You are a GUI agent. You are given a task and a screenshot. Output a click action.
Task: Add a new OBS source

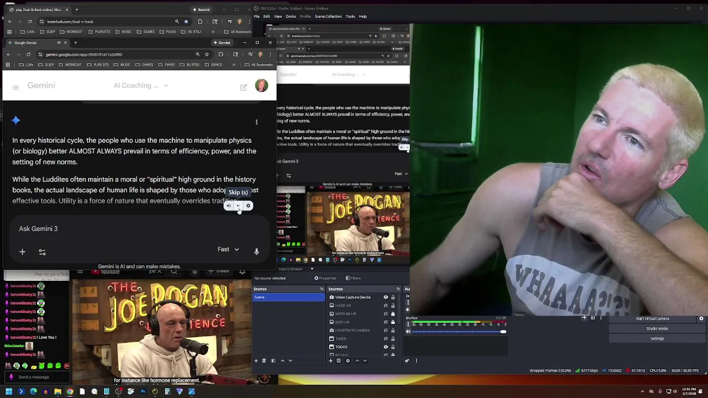pyautogui.click(x=330, y=360)
